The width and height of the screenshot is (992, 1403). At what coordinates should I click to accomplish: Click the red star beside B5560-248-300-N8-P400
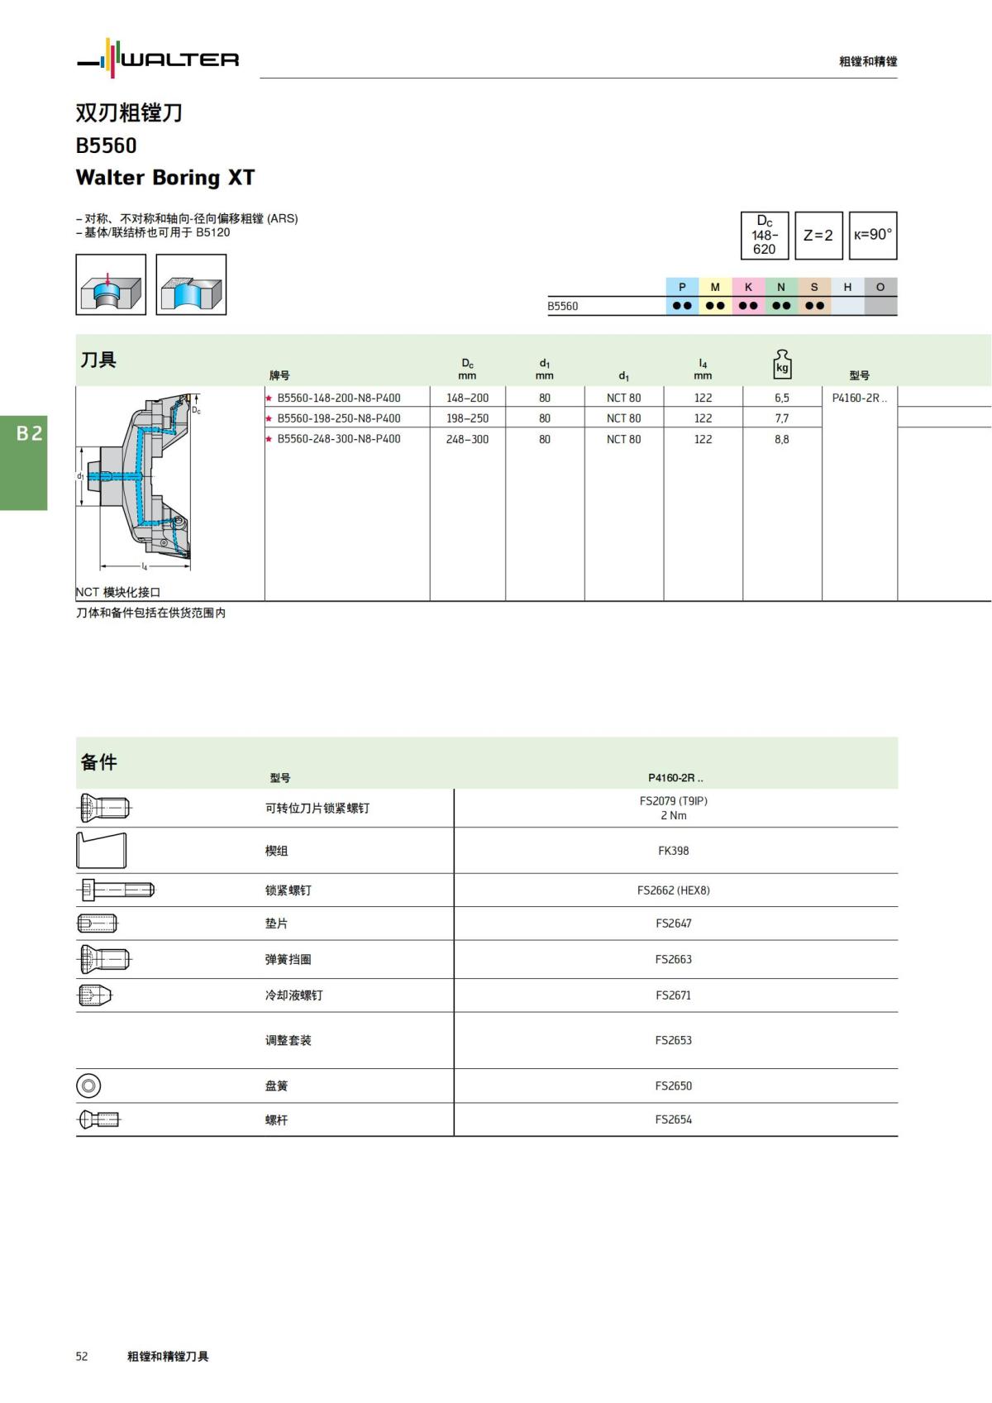coord(269,439)
